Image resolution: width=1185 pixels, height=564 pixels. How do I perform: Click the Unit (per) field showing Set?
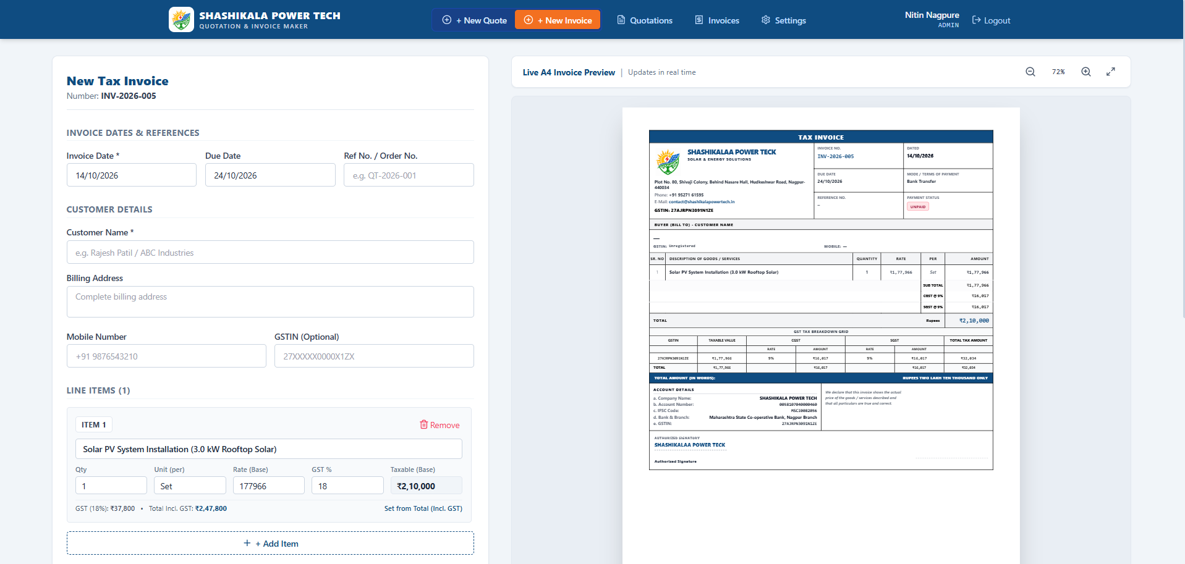[x=190, y=486]
